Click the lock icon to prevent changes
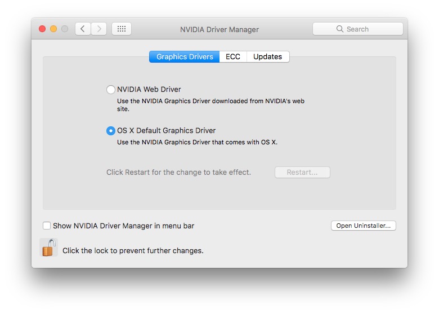The width and height of the screenshot is (439, 313). pos(49,248)
